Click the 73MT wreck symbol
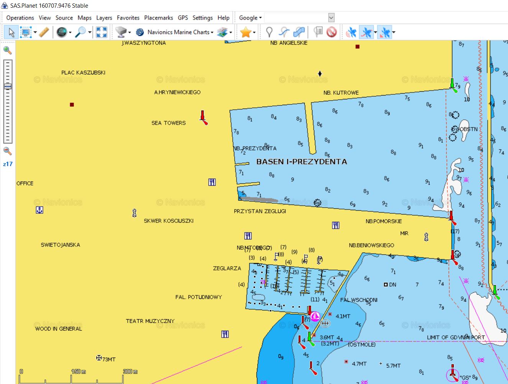The height and width of the screenshot is (384, 508). (99, 358)
